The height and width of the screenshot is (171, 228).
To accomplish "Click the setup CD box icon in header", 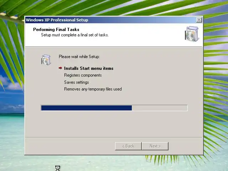I will coord(192,34).
